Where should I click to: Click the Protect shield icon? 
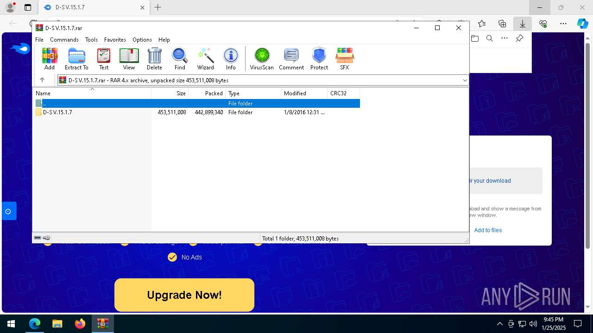[x=319, y=59]
